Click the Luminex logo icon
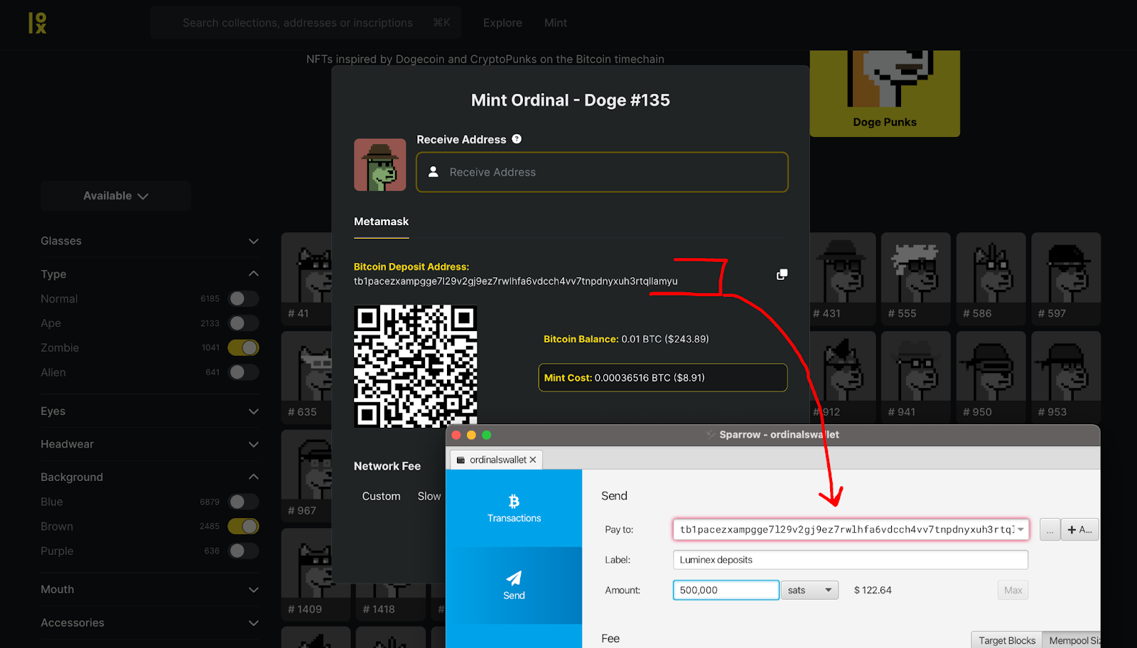This screenshot has width=1137, height=648. [x=37, y=23]
